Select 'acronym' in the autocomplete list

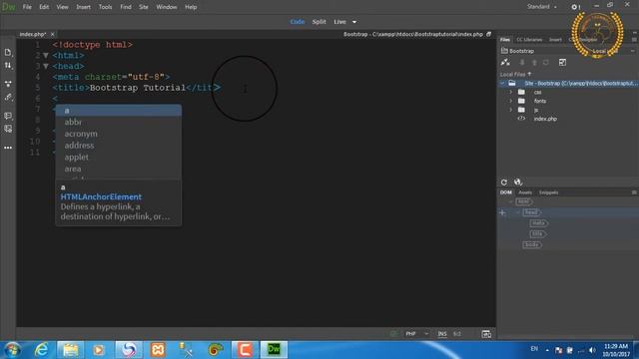pyautogui.click(x=118, y=134)
